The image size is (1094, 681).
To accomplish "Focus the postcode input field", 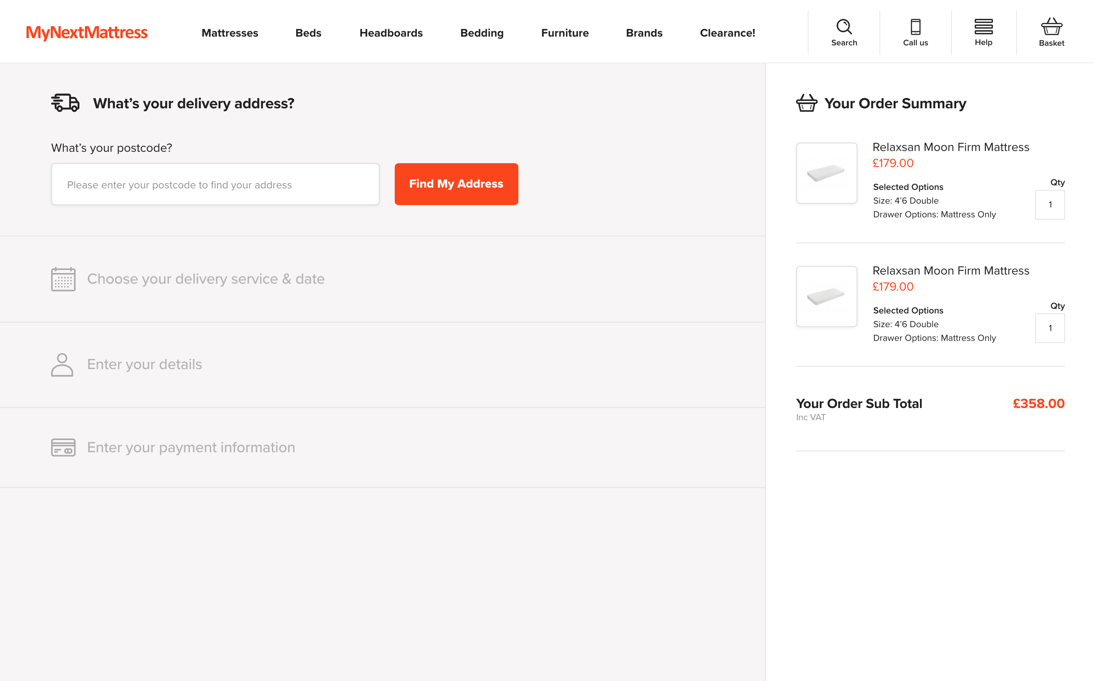I will pos(215,184).
